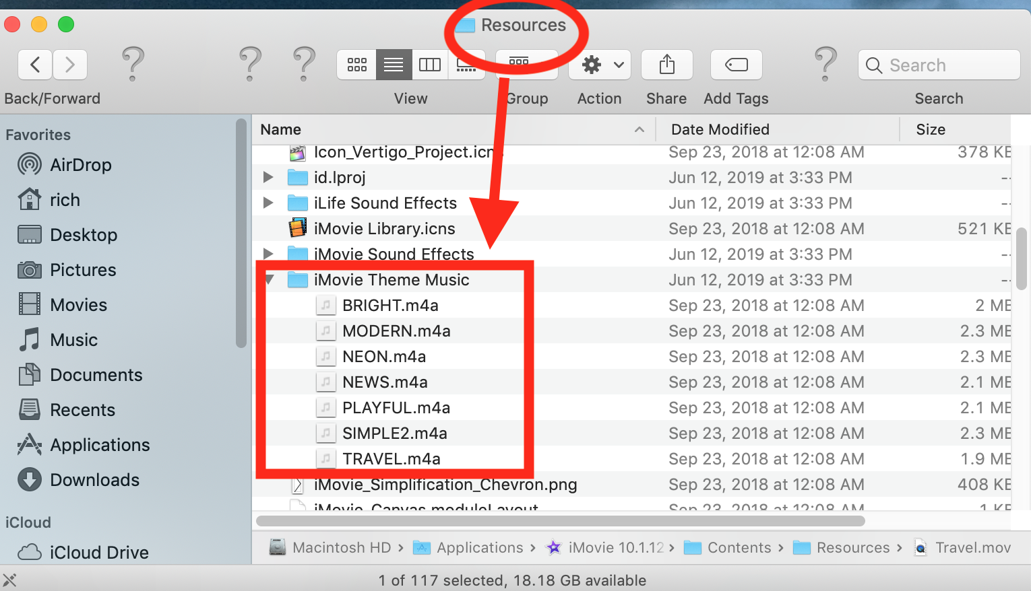Screen dimensions: 1031x591
Task: Jump to Macintosh HD in path bar
Action: click(x=330, y=548)
